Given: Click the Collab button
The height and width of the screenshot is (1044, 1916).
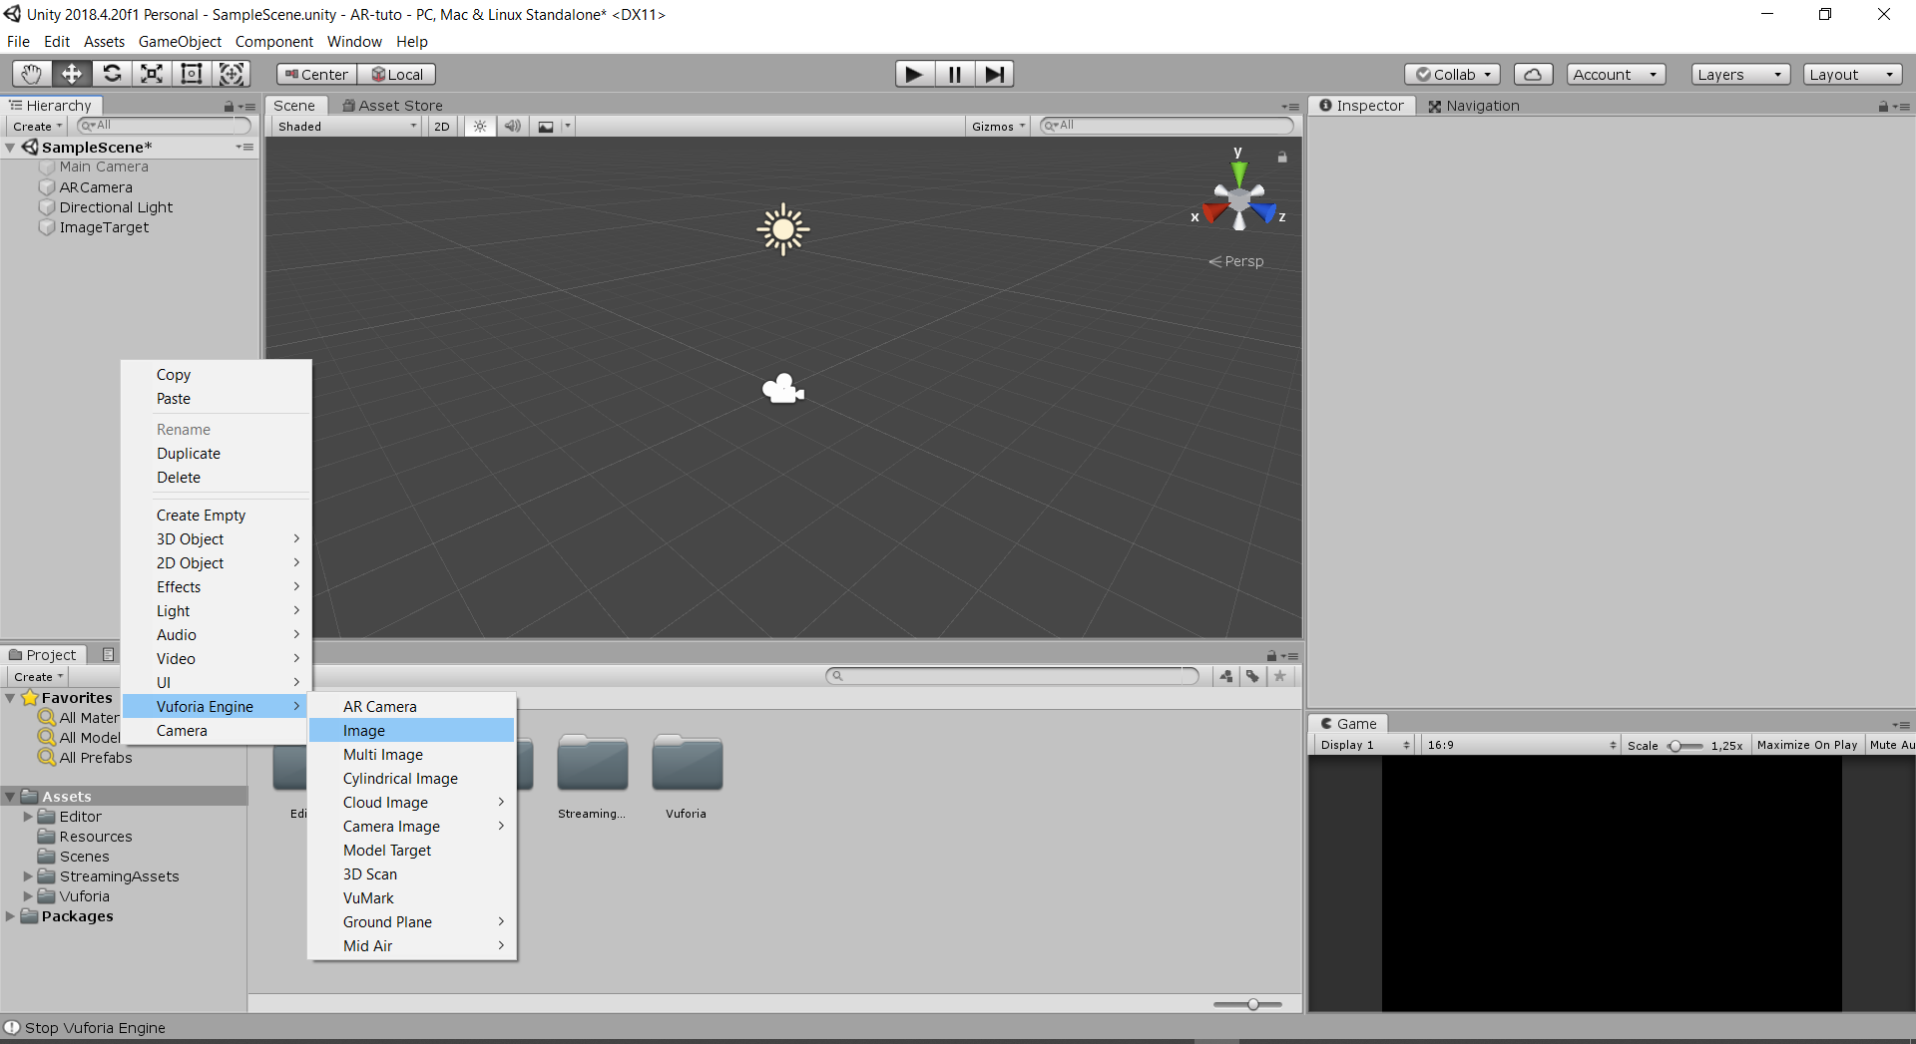Looking at the screenshot, I should 1452,75.
